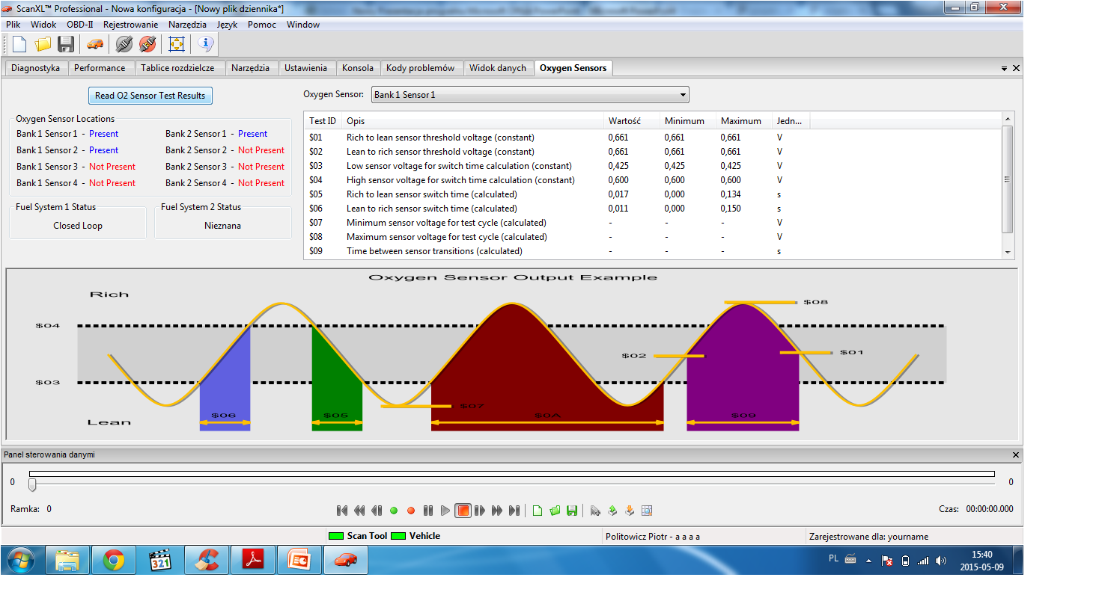Jump to last frame in playback controls

coord(514,511)
